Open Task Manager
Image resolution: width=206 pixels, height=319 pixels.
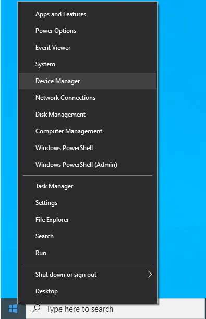point(88,186)
